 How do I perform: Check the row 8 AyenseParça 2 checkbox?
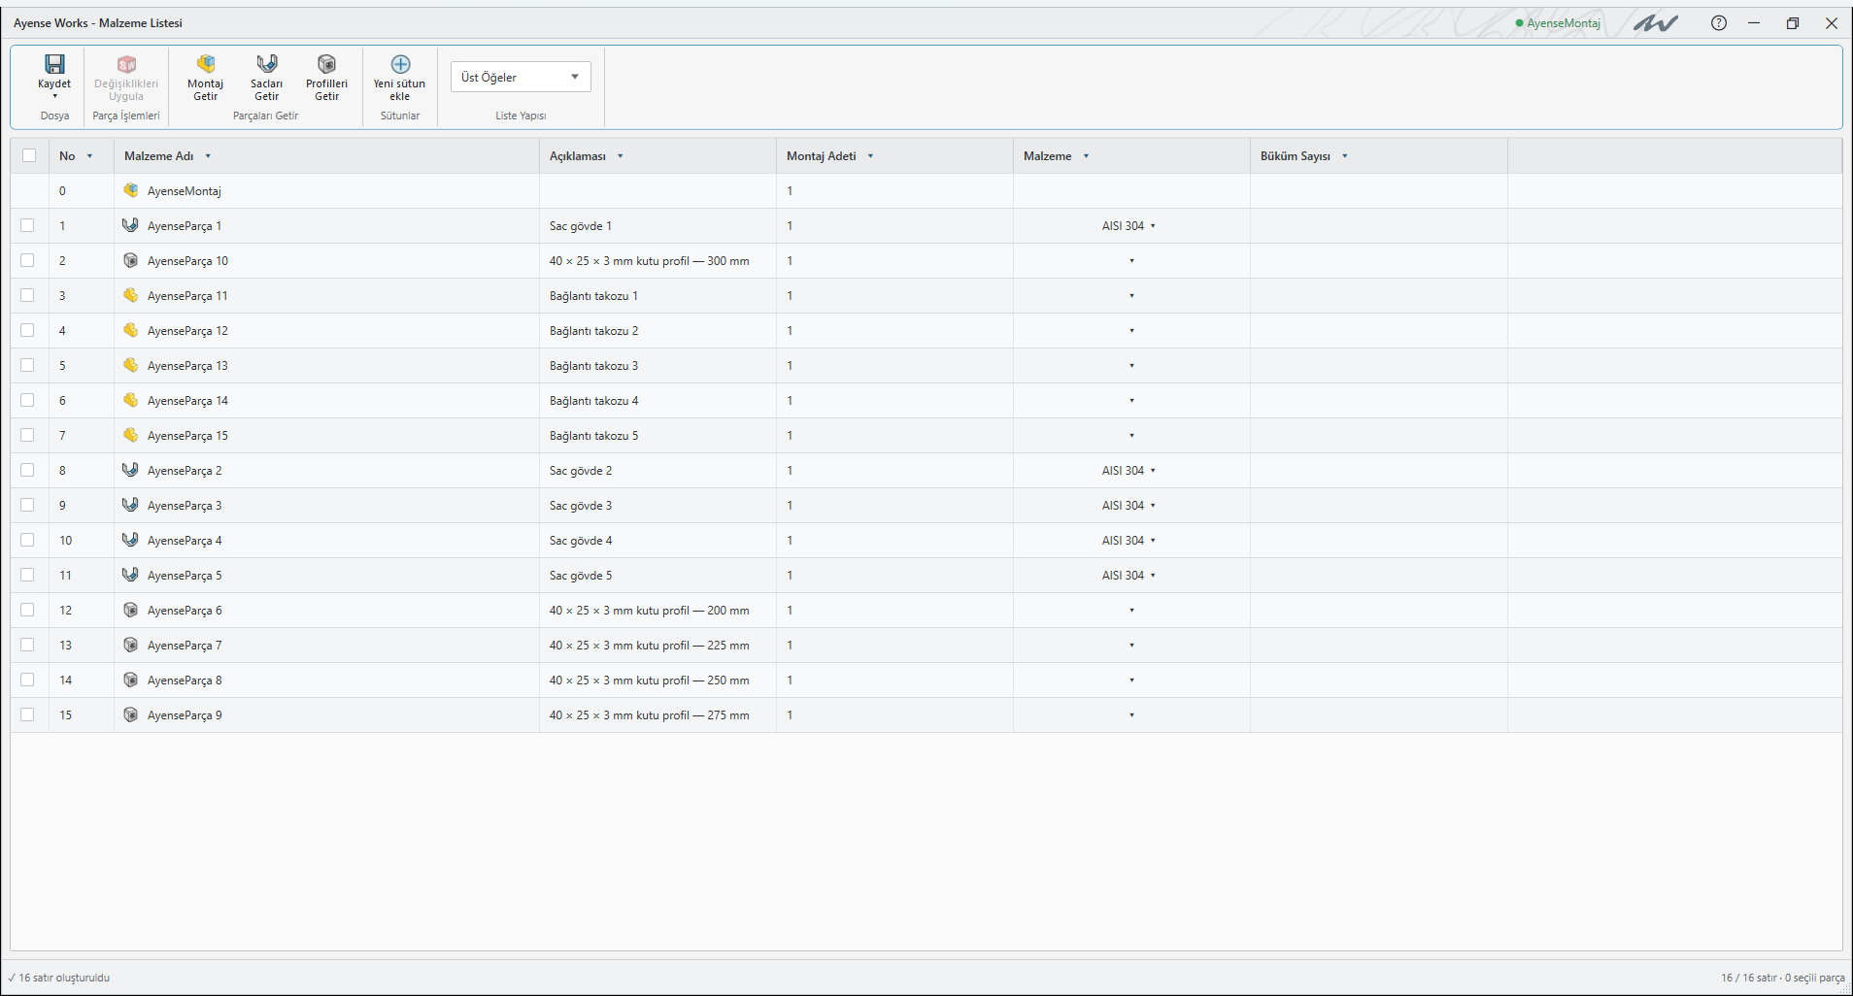click(27, 470)
